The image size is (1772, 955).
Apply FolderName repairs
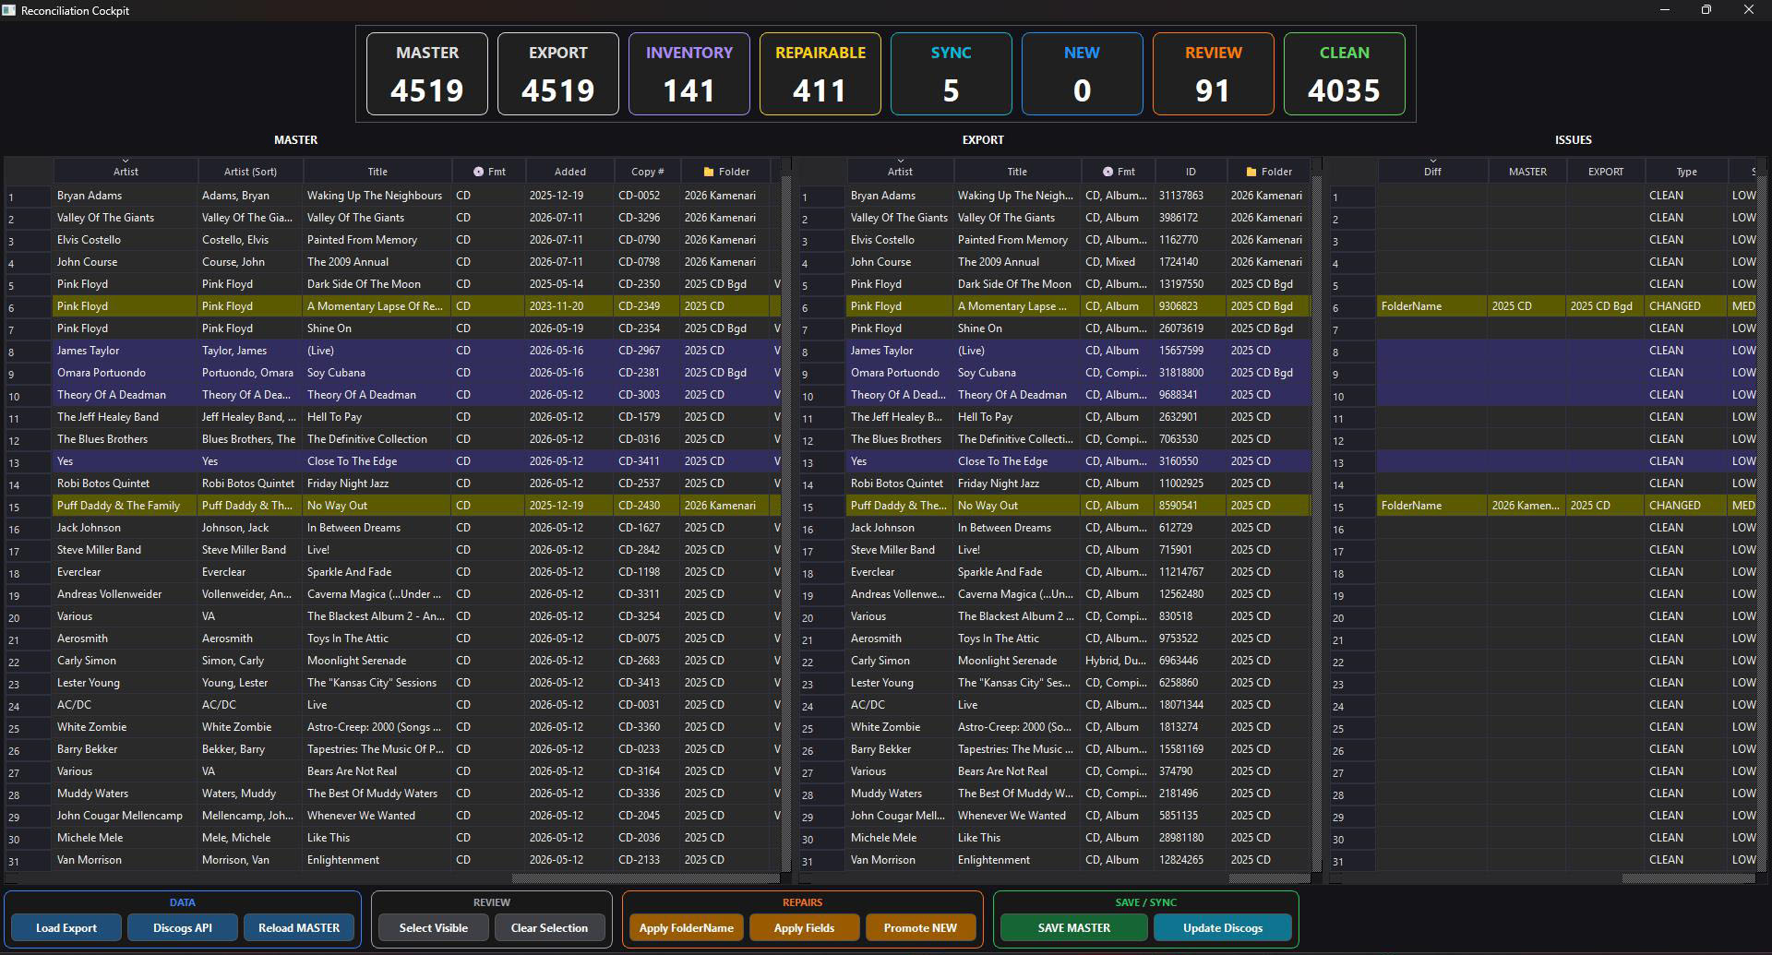(x=687, y=927)
